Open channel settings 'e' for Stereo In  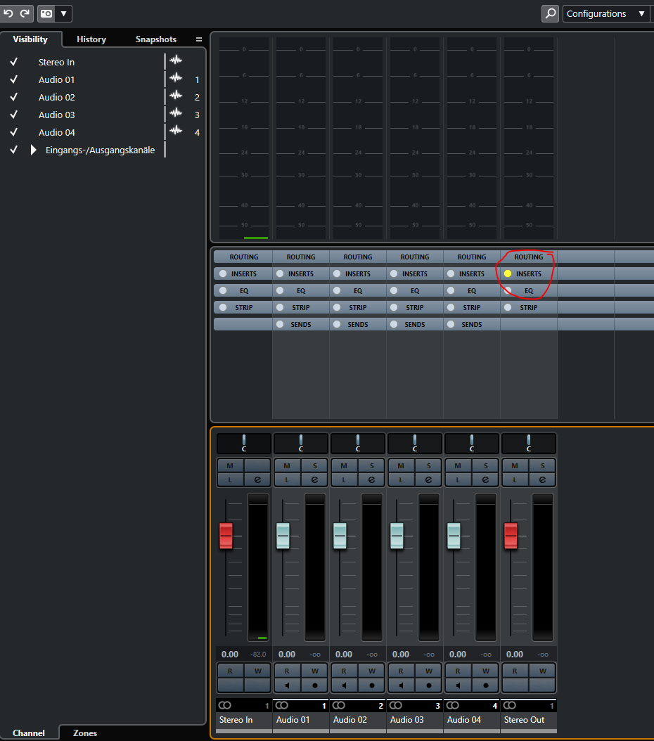click(x=257, y=479)
